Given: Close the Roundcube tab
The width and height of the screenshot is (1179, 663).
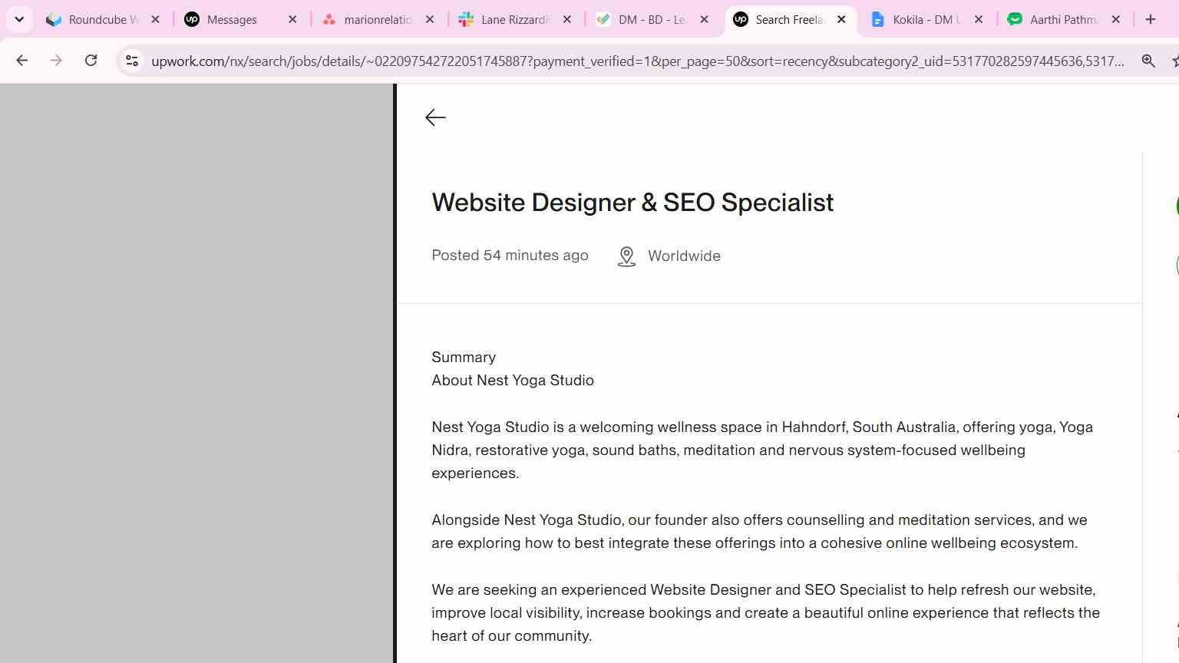Looking at the screenshot, I should click(155, 19).
